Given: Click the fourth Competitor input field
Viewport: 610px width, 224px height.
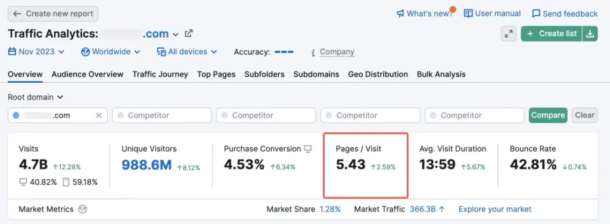Looking at the screenshot, I should (475, 116).
